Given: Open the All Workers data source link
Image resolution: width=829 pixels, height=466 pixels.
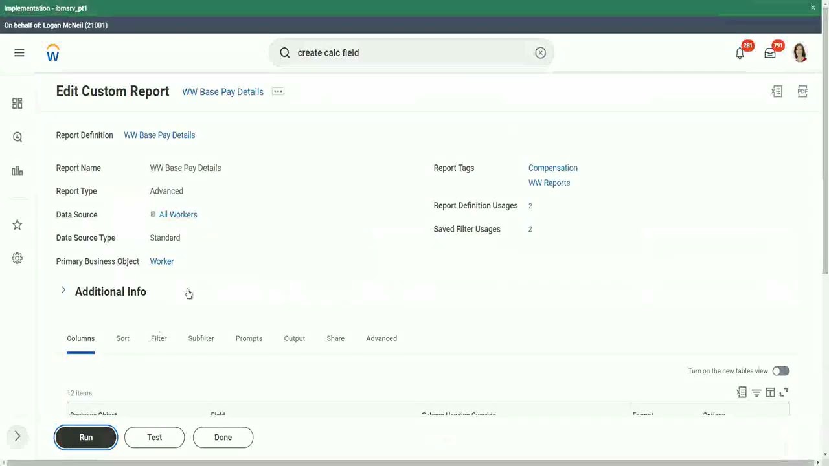Looking at the screenshot, I should (178, 215).
